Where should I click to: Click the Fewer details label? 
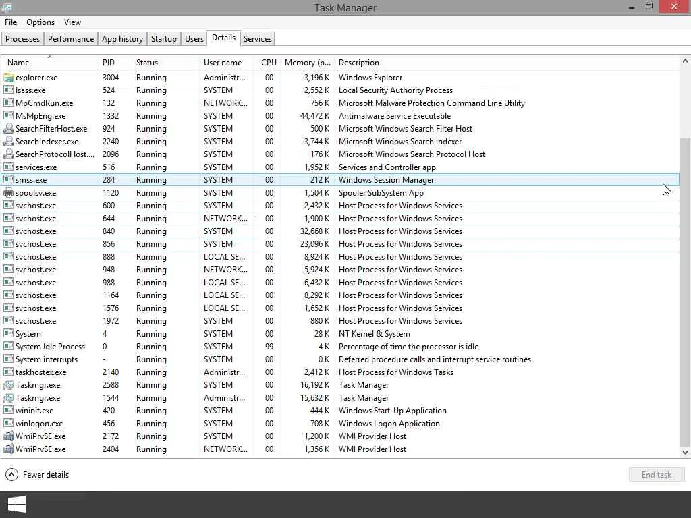[x=46, y=474]
